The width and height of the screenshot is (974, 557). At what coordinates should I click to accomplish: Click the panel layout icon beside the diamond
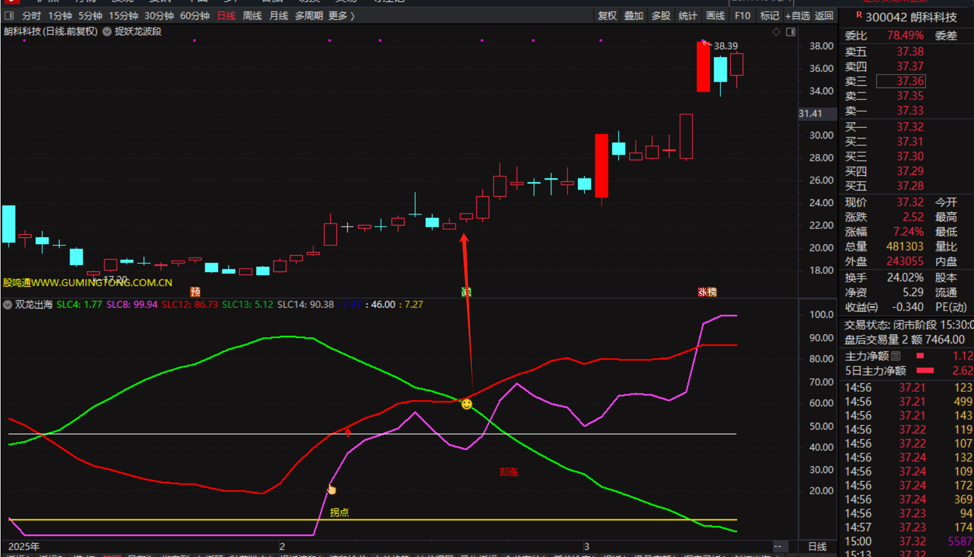point(791,32)
